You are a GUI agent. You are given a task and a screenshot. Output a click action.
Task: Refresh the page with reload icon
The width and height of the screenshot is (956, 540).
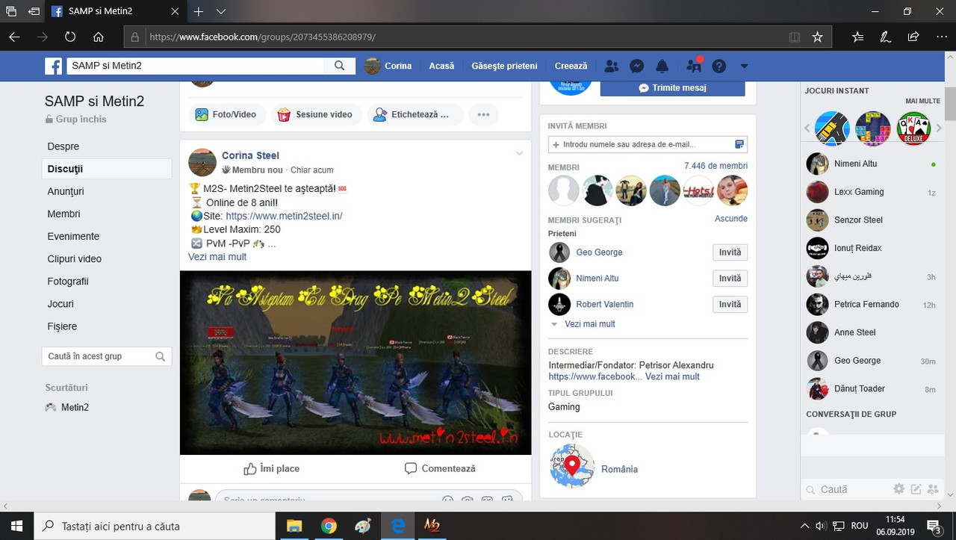(70, 37)
